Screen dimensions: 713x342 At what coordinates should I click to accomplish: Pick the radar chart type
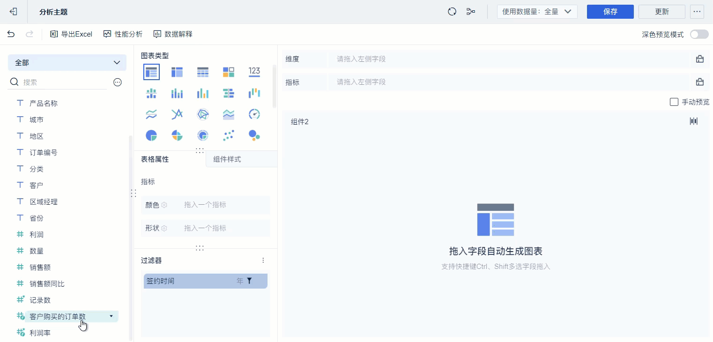(203, 114)
